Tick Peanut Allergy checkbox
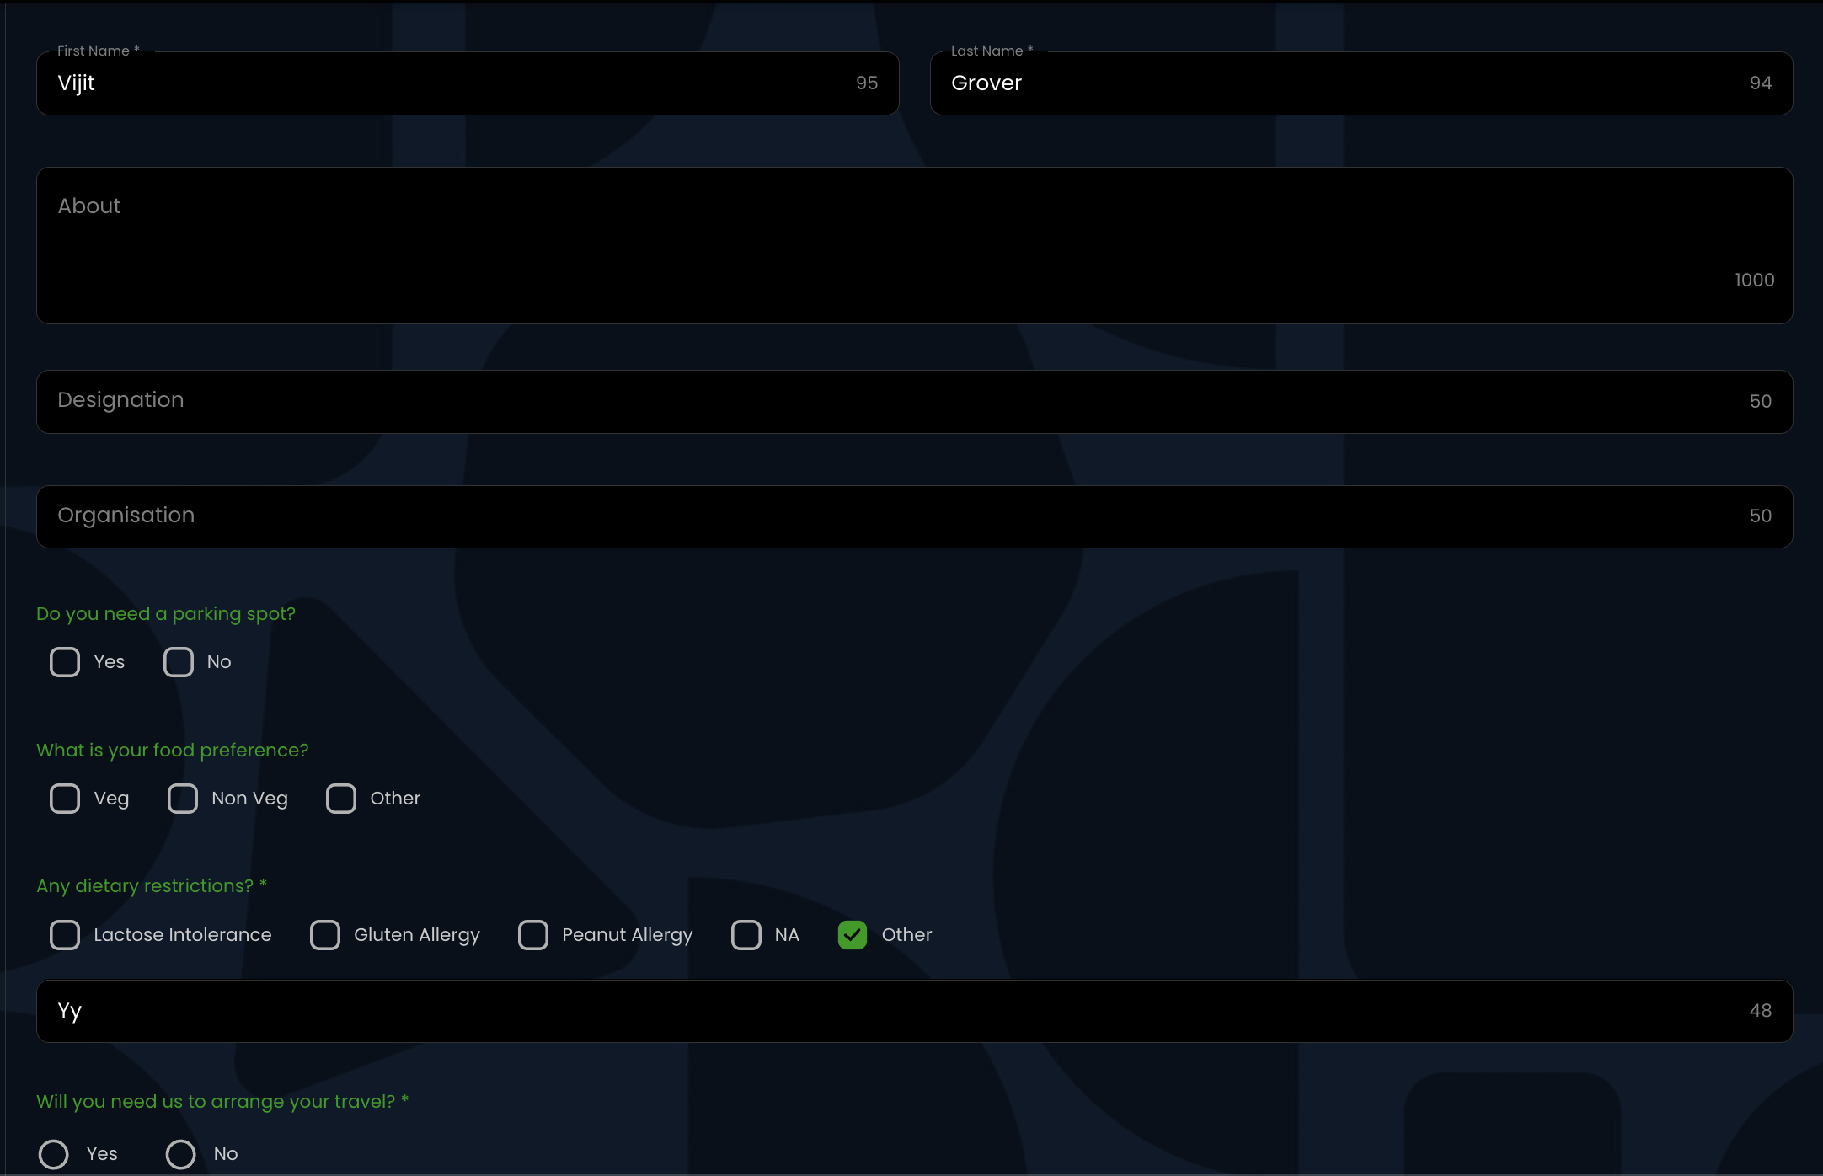Viewport: 1823px width, 1176px height. pyautogui.click(x=533, y=935)
